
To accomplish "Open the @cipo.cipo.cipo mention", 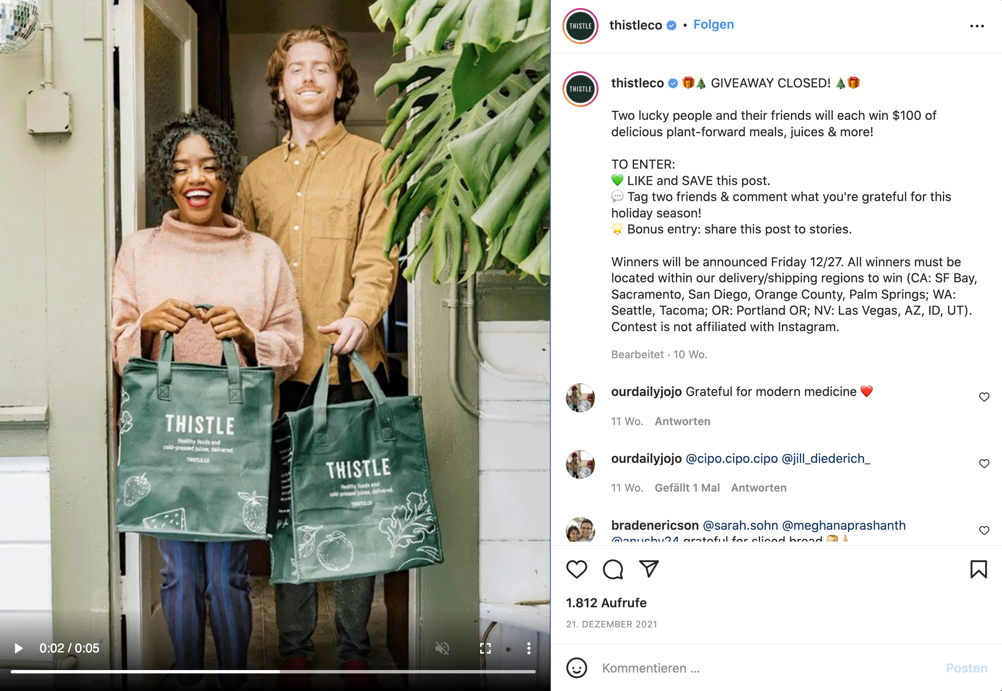I will point(732,458).
